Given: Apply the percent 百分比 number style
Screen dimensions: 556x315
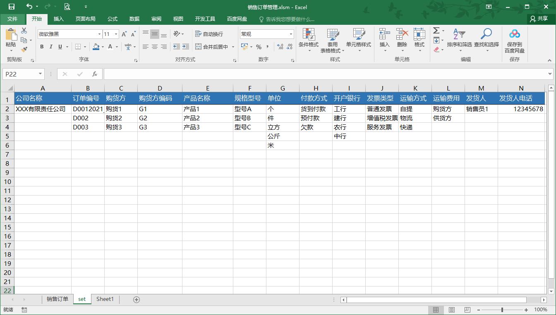Looking at the screenshot, I should [x=259, y=47].
